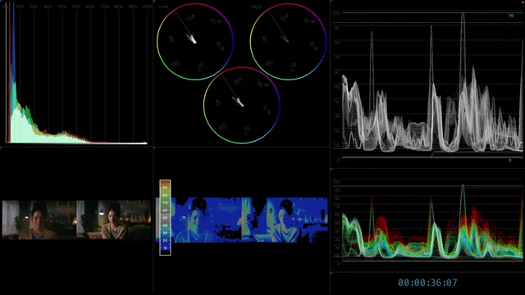Click the skin tone line in Highs vectorscope

point(278,25)
